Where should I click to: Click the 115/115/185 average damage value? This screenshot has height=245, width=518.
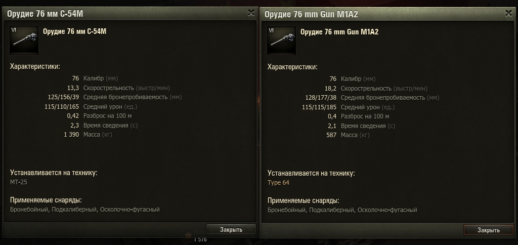pyautogui.click(x=319, y=107)
